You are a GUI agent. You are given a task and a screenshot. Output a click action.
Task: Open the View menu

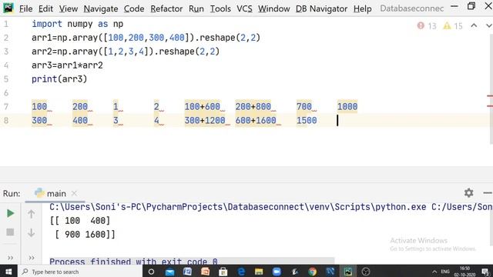tap(69, 8)
